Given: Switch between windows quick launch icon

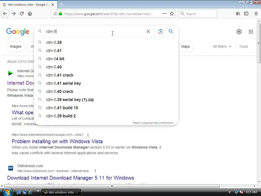Looking at the screenshot, I should 24,192.
